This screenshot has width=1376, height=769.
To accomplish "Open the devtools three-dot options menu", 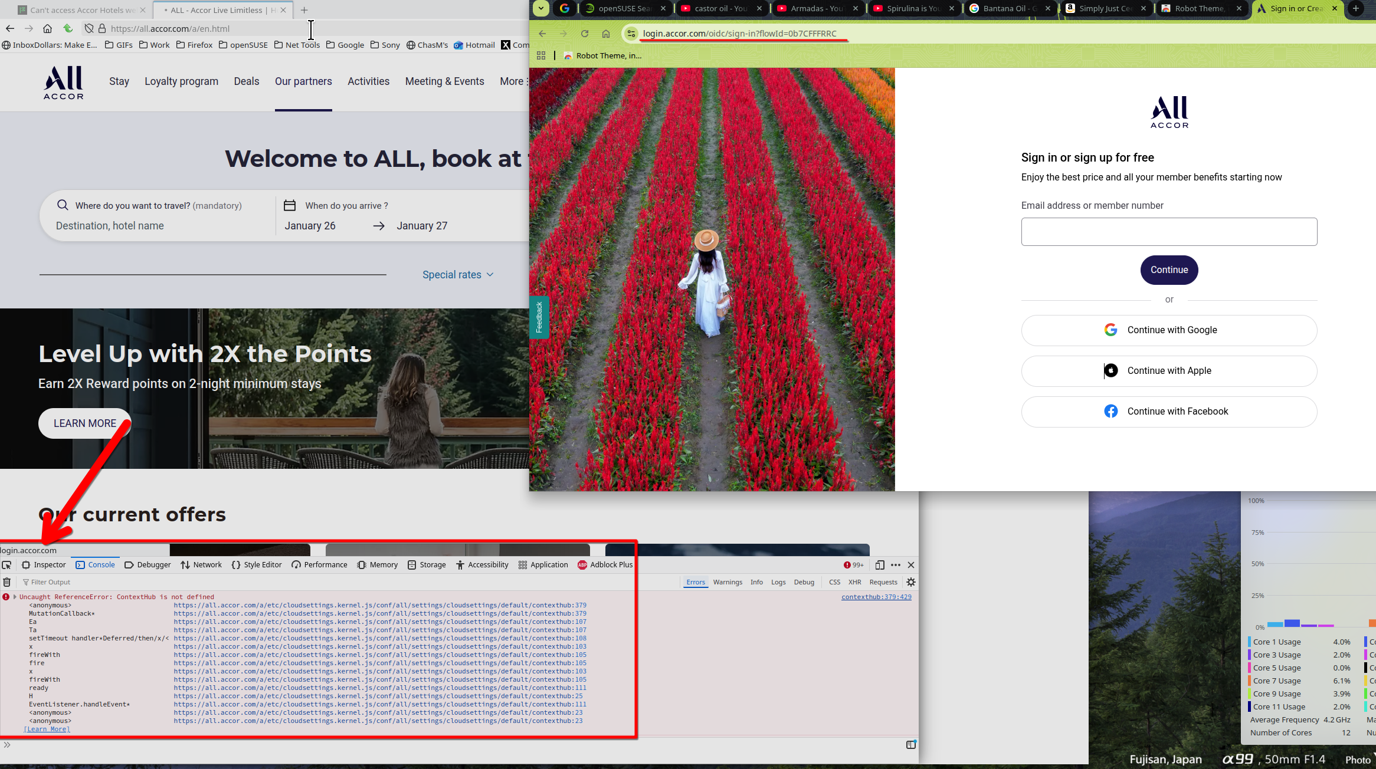I will [896, 565].
